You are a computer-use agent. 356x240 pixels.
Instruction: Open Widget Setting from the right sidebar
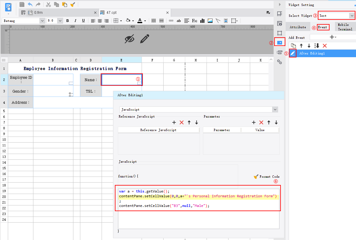click(280, 43)
